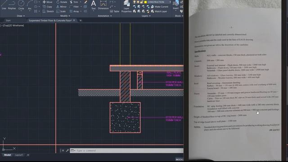This screenshot has width=288, height=162.
Task: Click the yellow CONSTRUCTION layer color swatch
Action: [x=145, y=2]
